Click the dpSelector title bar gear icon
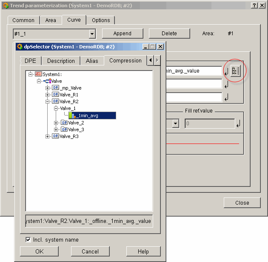The image size is (268, 262). (20, 47)
